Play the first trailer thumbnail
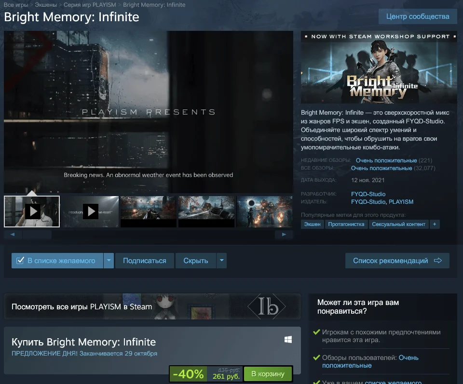The height and width of the screenshot is (384, 463). click(32, 212)
